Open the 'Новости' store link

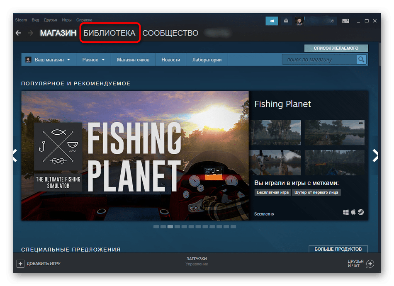pyautogui.click(x=170, y=60)
